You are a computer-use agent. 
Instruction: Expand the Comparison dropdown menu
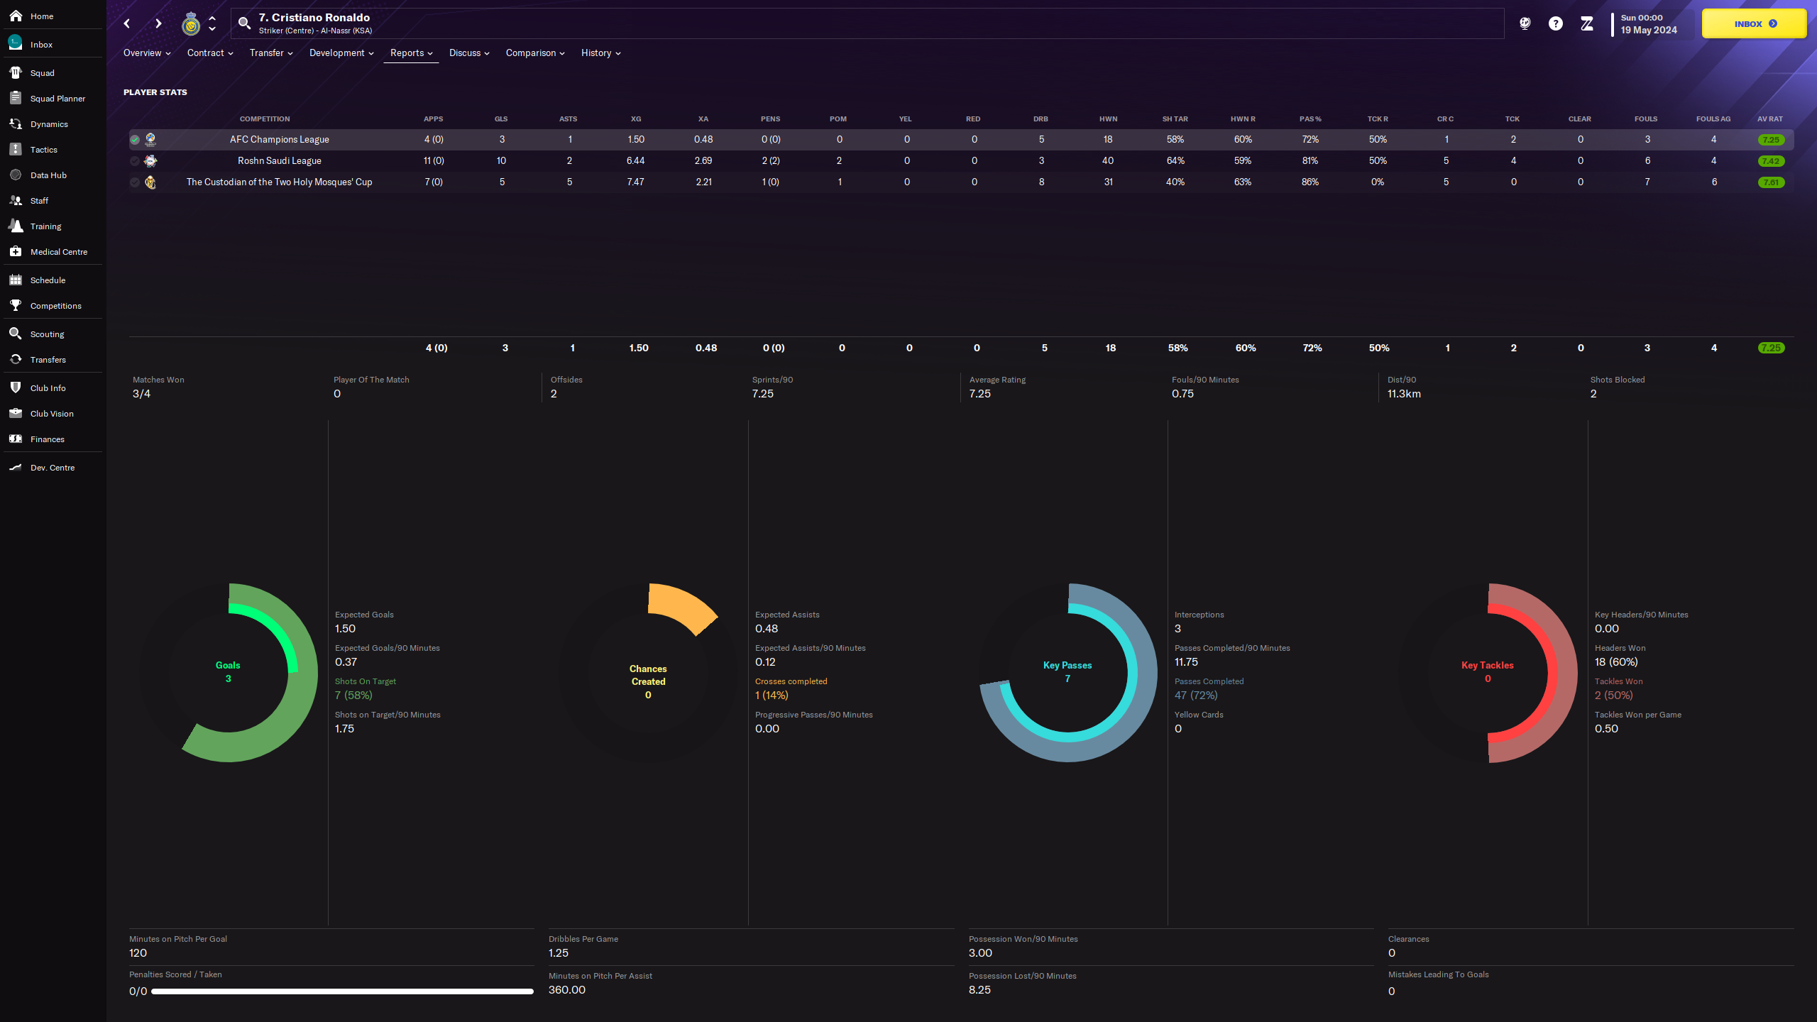(535, 53)
